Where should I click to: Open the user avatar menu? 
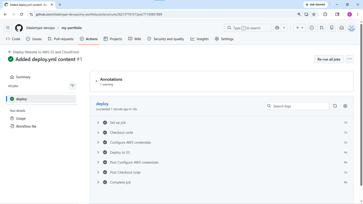[351, 28]
